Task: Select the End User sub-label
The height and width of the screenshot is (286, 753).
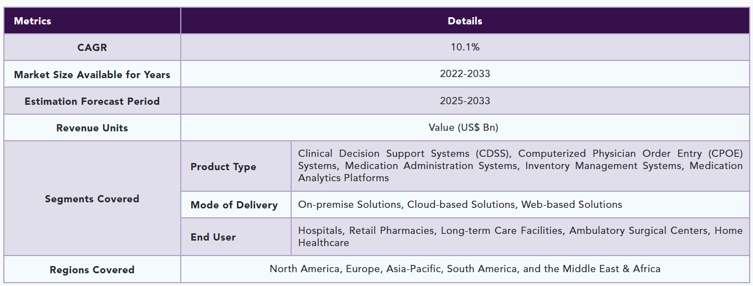Action: pos(213,237)
